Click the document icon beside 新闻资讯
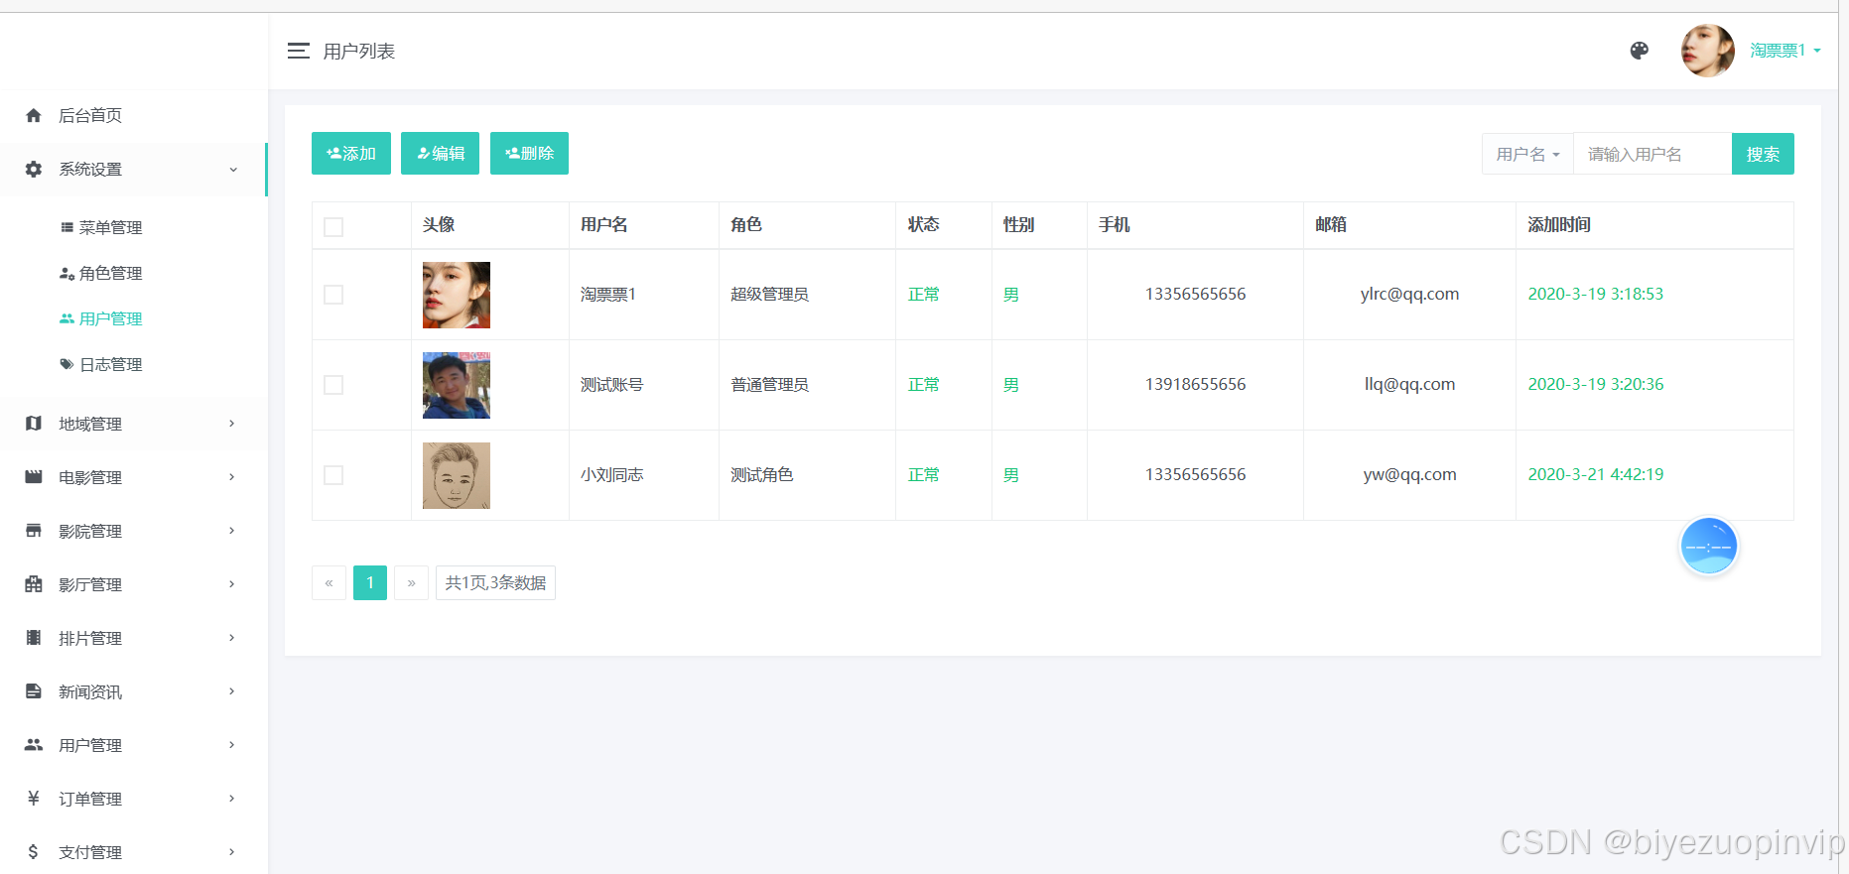 (34, 691)
